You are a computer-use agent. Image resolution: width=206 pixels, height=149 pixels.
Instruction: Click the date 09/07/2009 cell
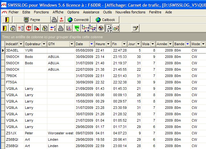(x=85, y=133)
